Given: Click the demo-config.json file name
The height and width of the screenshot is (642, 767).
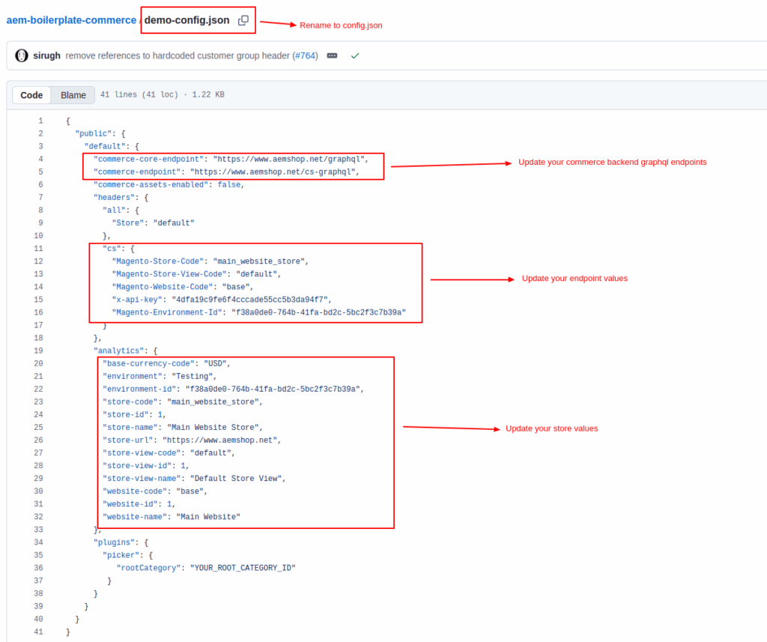Looking at the screenshot, I should pos(187,20).
